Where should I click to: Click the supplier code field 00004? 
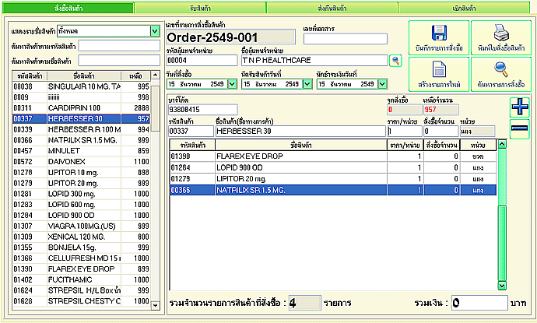202,61
